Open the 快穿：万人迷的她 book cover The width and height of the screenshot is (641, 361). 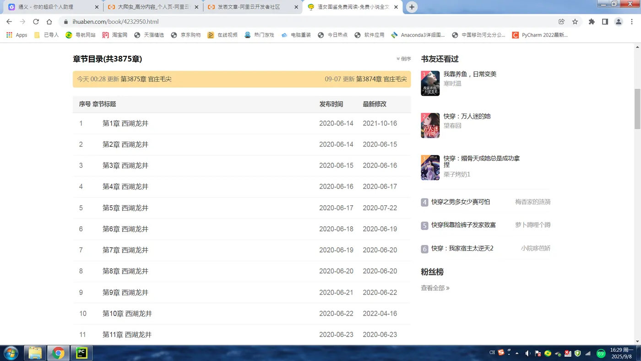(x=430, y=126)
